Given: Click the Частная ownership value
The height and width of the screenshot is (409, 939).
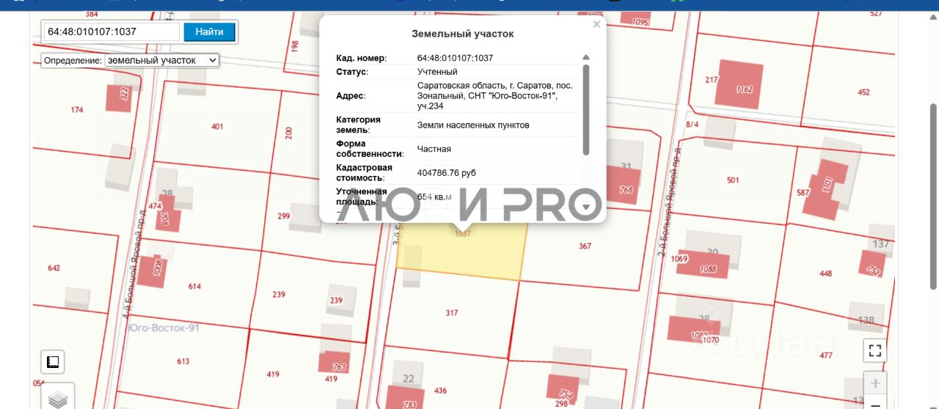Looking at the screenshot, I should click(434, 149).
